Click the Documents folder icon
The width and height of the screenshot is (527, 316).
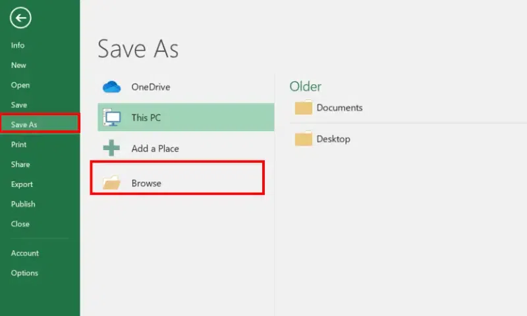pyautogui.click(x=304, y=107)
